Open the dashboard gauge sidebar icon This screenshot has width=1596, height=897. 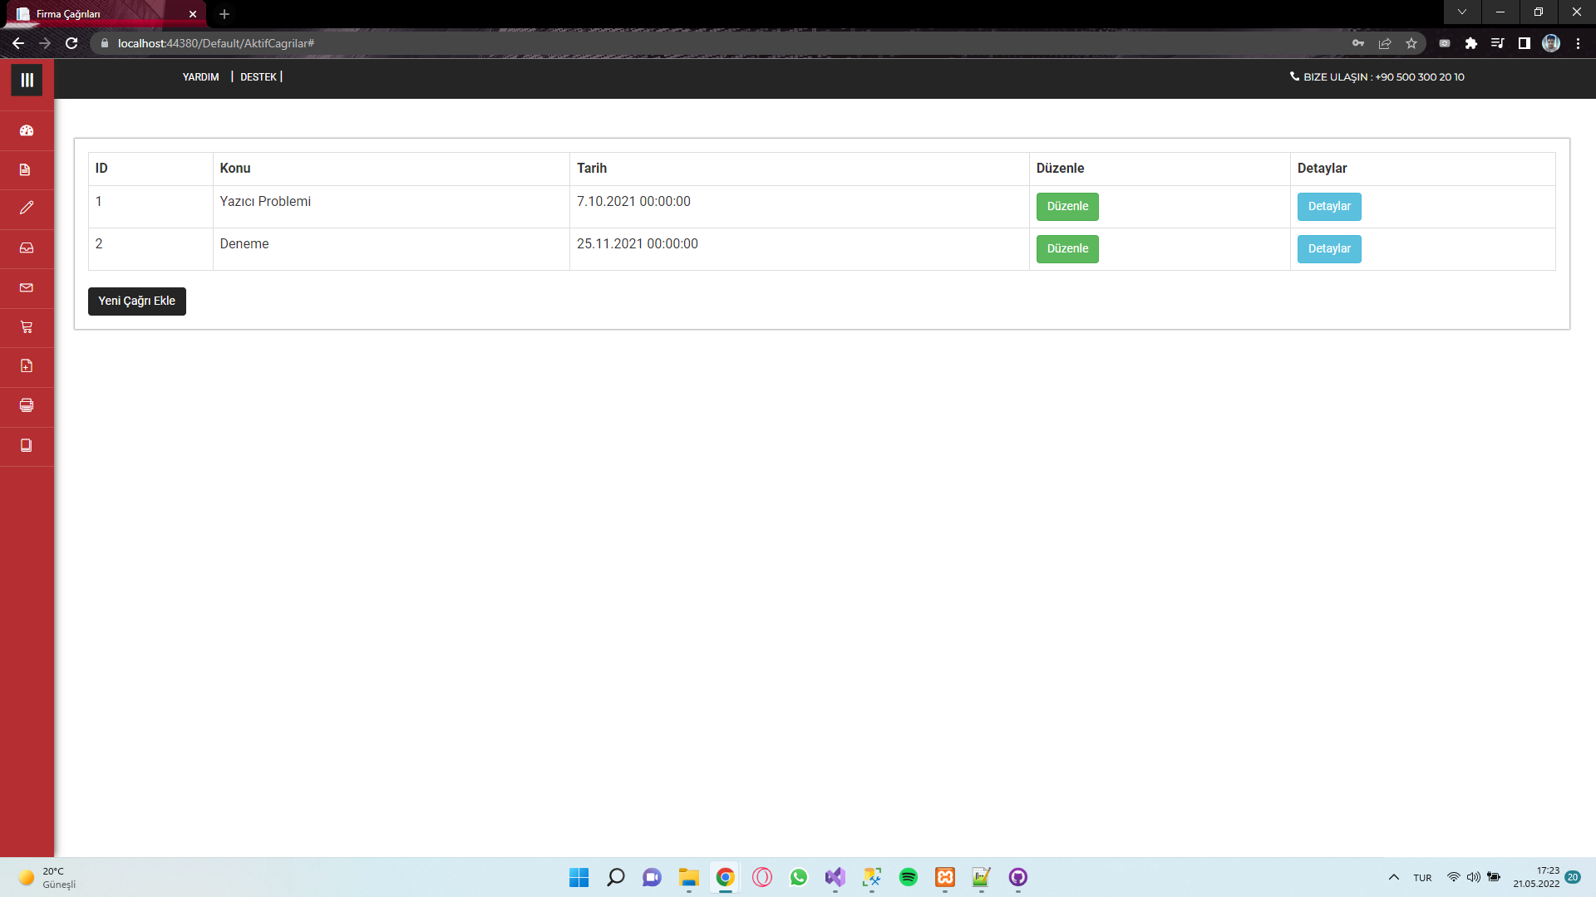click(x=27, y=130)
